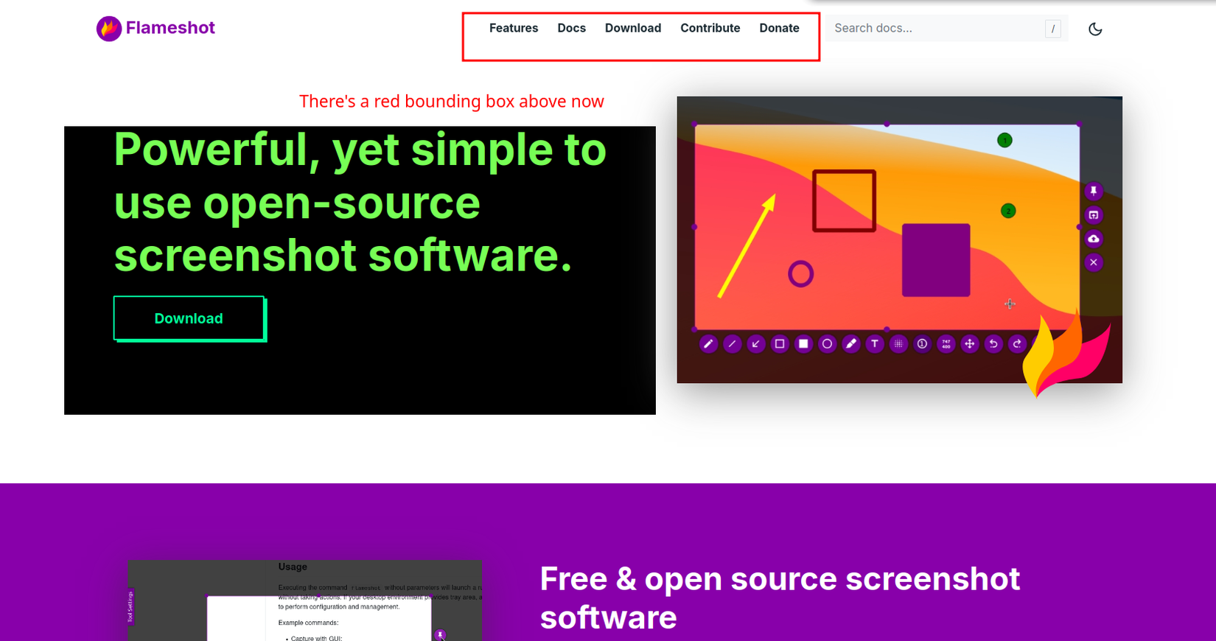Open the Usage screenshot thumbnail

[x=305, y=600]
